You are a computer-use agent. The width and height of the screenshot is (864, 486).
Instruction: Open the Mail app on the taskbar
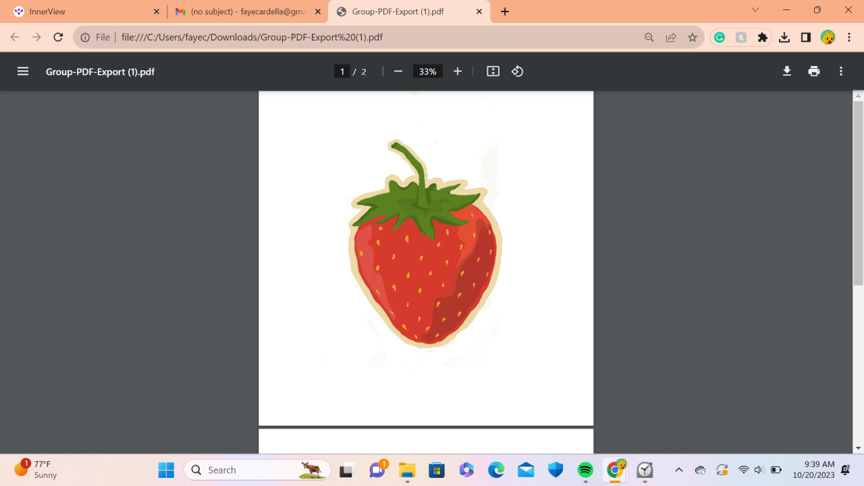click(526, 470)
